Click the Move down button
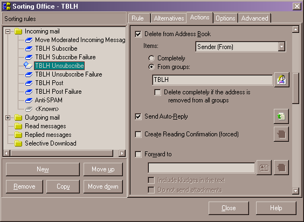The height and width of the screenshot is (222, 304). [x=103, y=186]
